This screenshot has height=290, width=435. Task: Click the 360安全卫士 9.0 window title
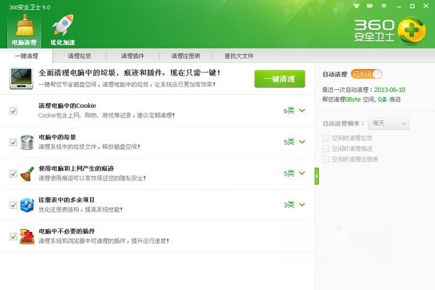click(x=30, y=7)
